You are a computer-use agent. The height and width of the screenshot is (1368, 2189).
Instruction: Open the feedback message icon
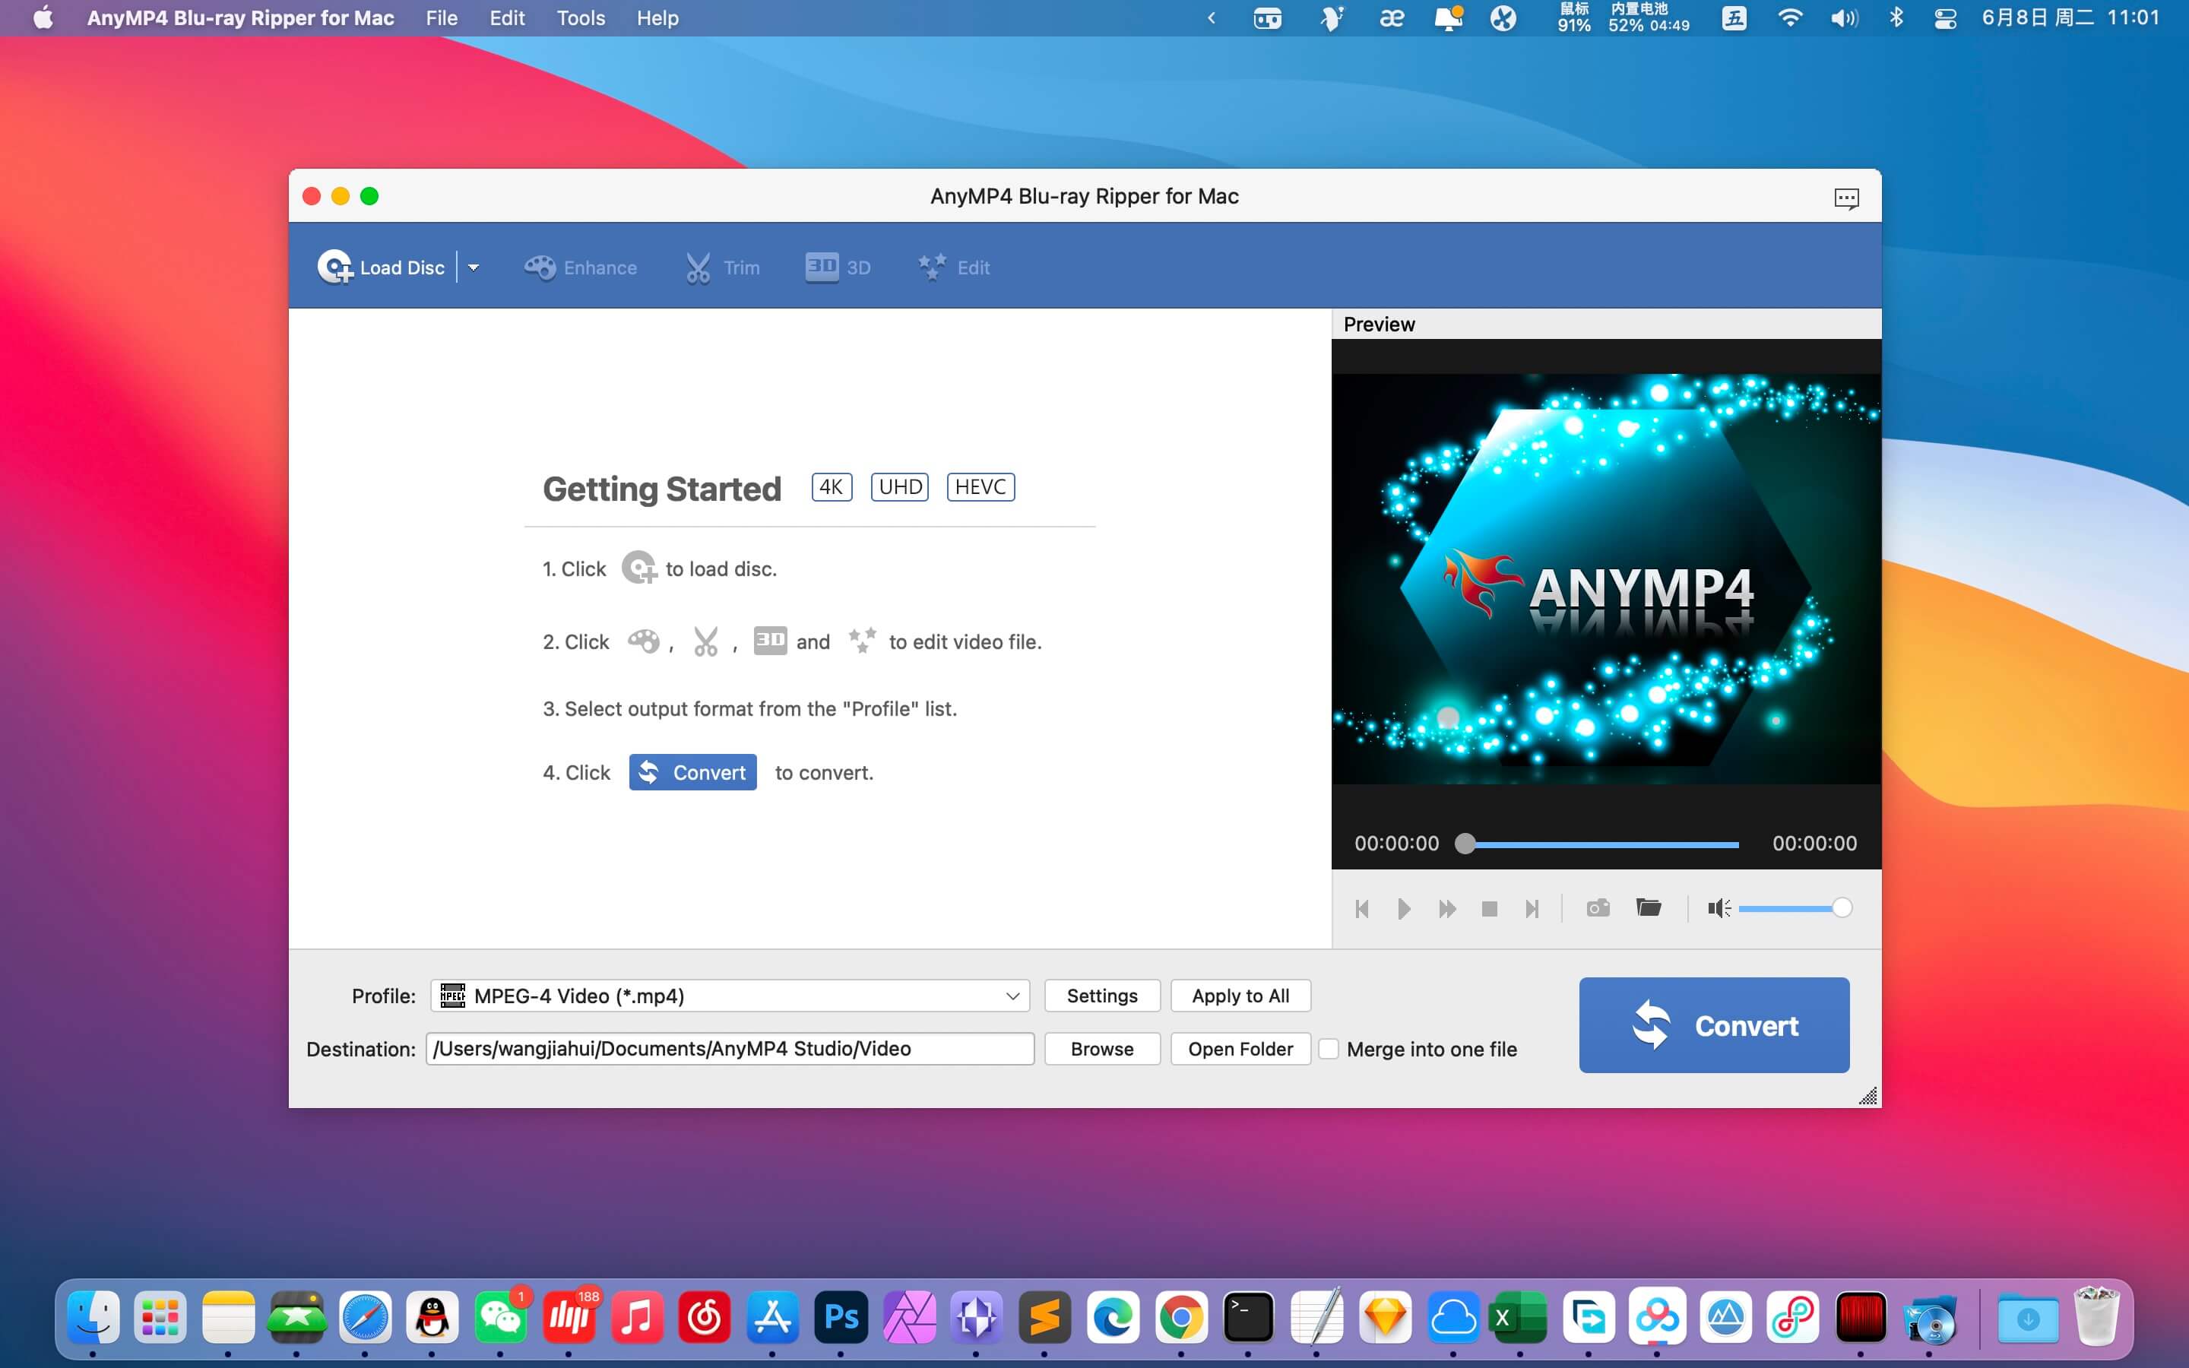(x=1846, y=198)
